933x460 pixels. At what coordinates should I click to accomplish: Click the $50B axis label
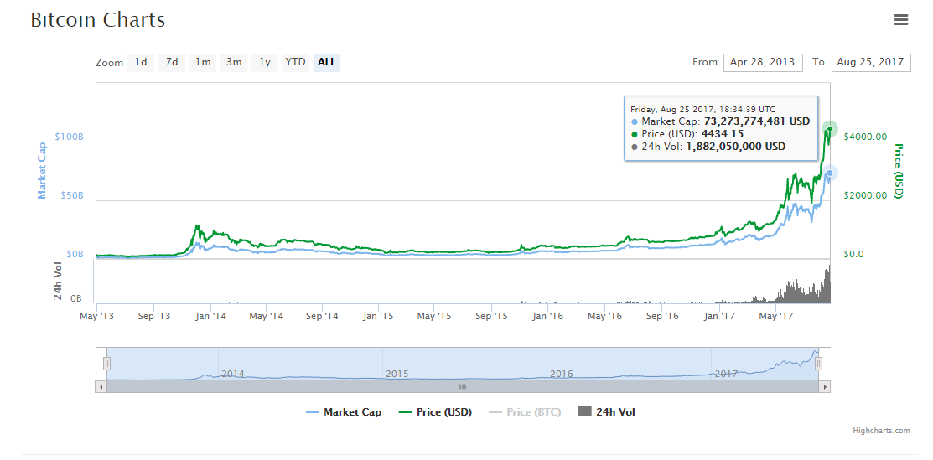[74, 195]
